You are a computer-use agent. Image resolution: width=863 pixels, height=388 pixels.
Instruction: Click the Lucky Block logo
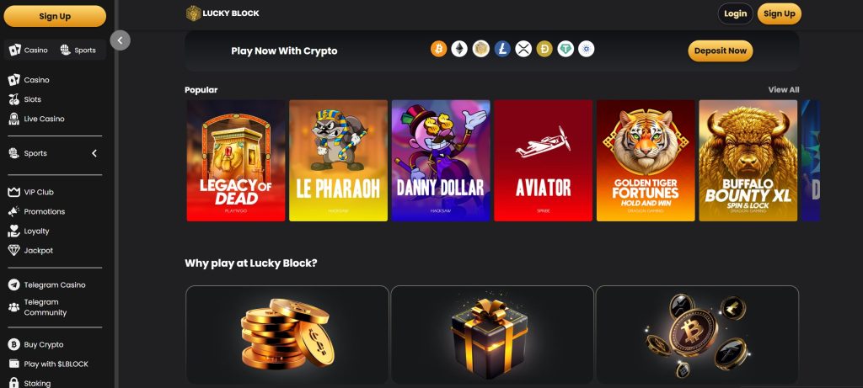pos(222,13)
